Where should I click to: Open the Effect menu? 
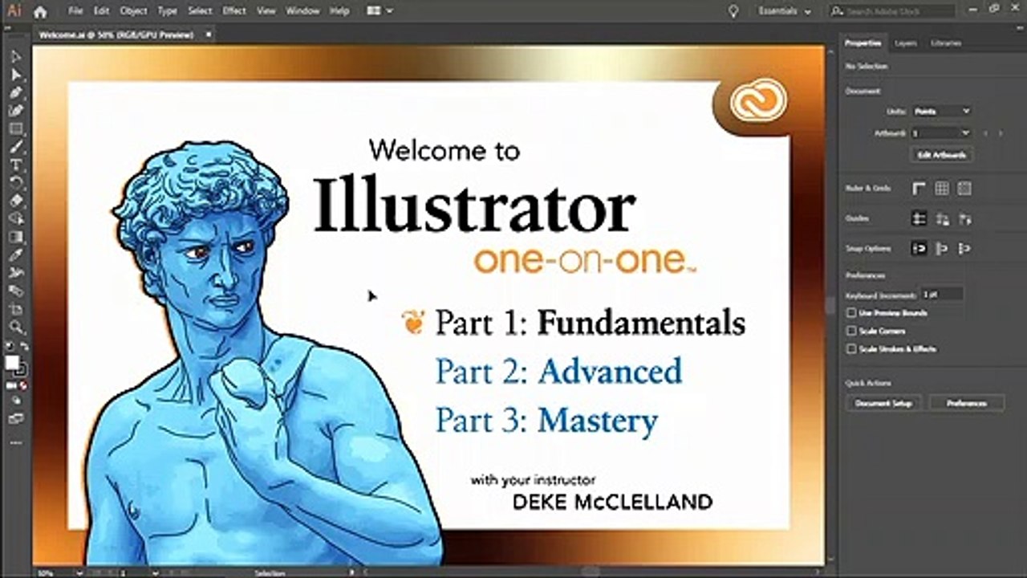coord(234,11)
